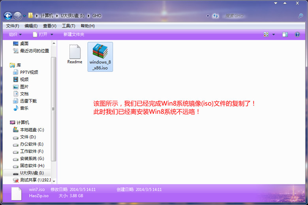Open 工作软件 (F:) drive
Screen dimensions: 308x205
tap(28, 151)
